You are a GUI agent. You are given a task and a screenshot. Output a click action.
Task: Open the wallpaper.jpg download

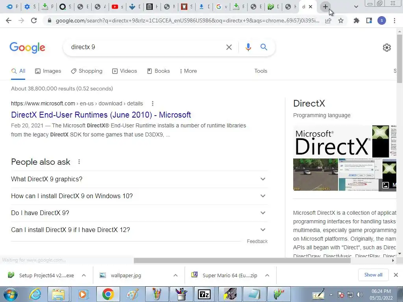pos(121,276)
